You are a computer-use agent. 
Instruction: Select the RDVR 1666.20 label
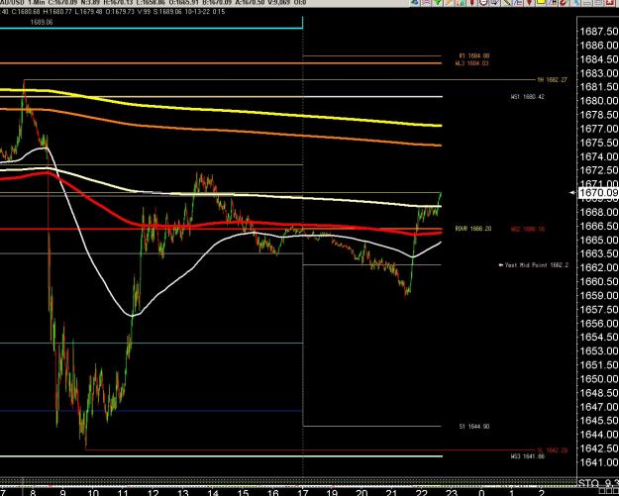(473, 229)
